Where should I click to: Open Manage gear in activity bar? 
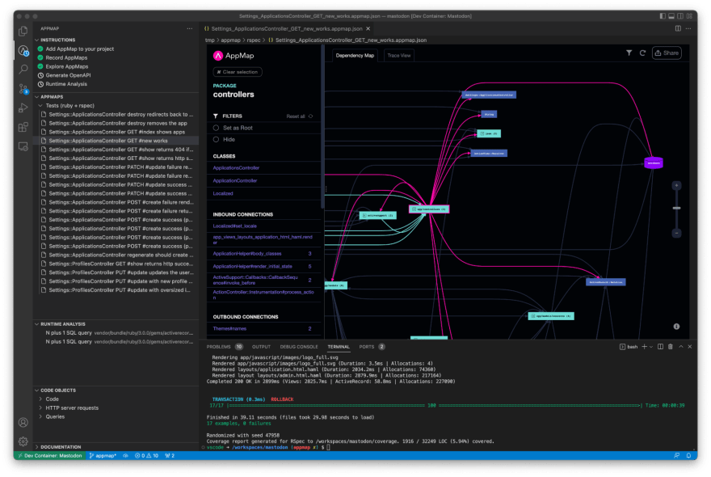click(23, 441)
